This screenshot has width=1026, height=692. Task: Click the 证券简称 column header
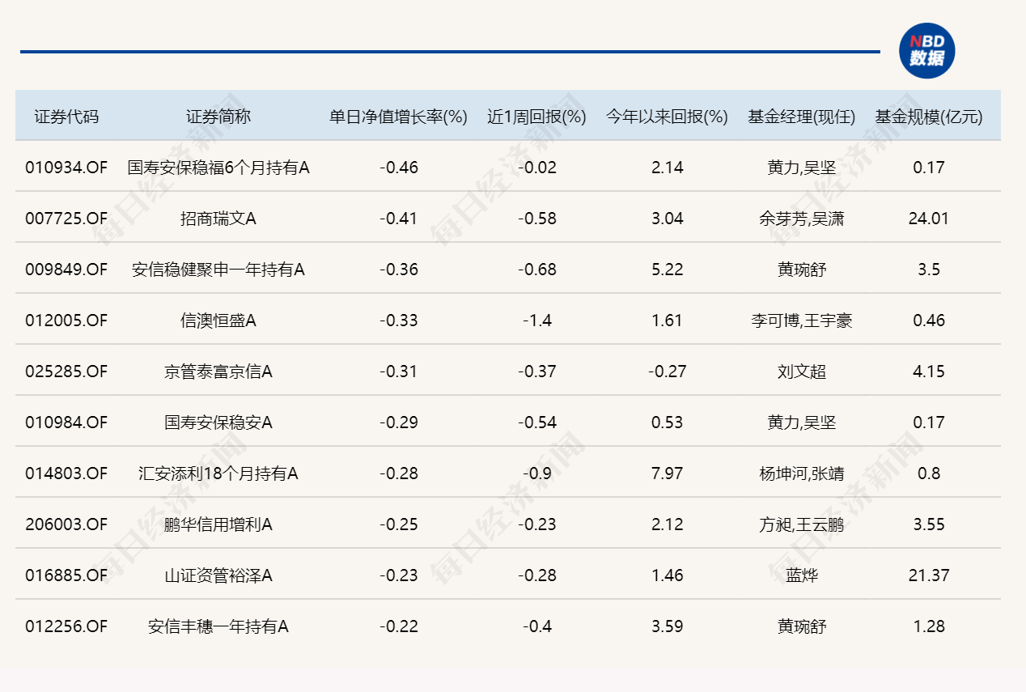coord(218,117)
